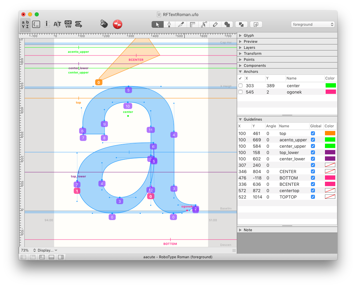Untick Global for the BOTTOM guideline
This screenshot has height=287, width=356.
pos(313,178)
